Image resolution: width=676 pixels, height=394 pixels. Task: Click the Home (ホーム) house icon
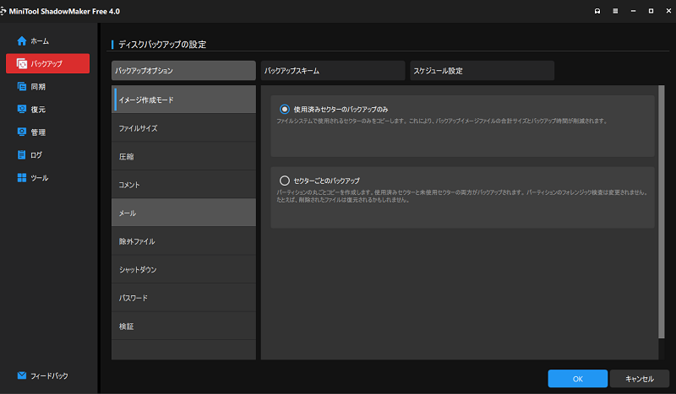pos(22,40)
